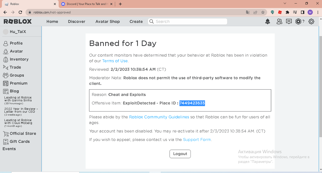Click the Reviewed date 2/2/2023 10:38:54 AM
Image resolution: width=322 pixels, height=173 pixels.
tap(133, 70)
